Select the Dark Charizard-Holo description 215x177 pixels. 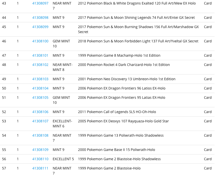(124, 65)
